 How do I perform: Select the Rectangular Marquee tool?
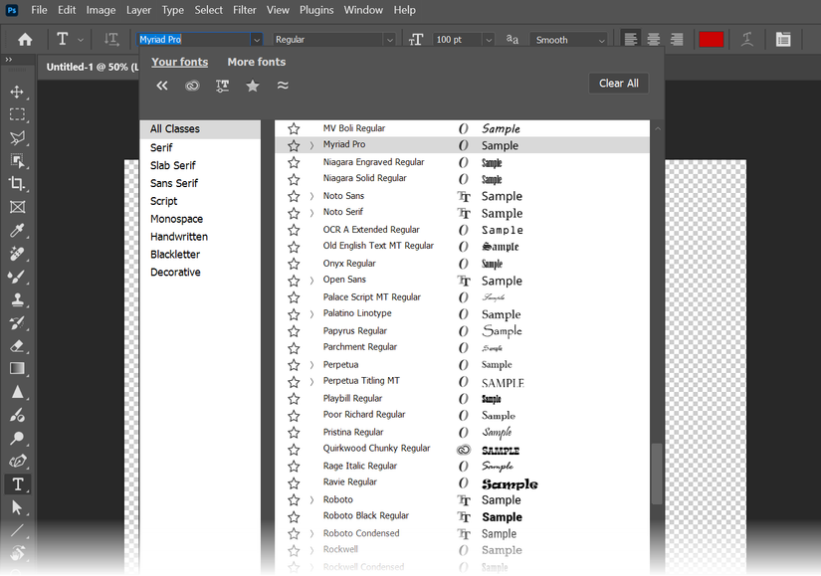point(17,114)
